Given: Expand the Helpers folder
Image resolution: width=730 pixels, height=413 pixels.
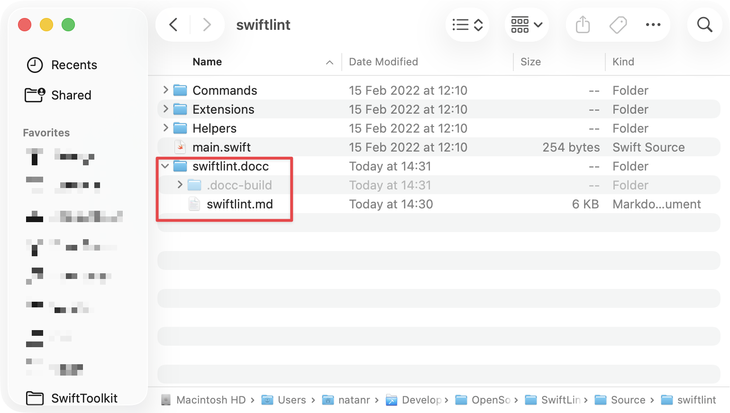Looking at the screenshot, I should pos(164,128).
